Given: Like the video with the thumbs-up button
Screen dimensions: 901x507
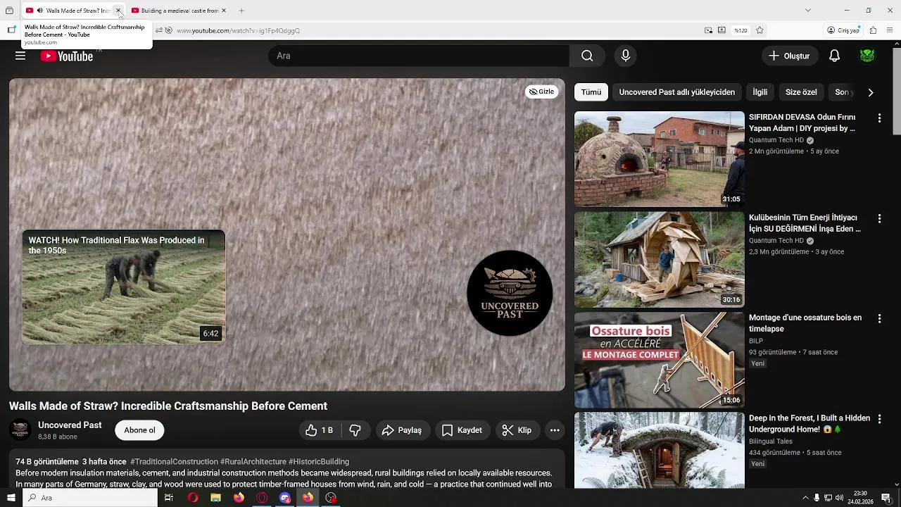Looking at the screenshot, I should pos(318,430).
